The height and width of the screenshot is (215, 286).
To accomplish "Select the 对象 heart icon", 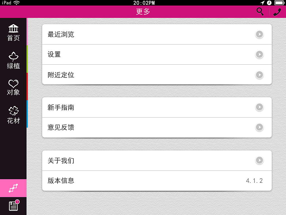I will [13, 87].
